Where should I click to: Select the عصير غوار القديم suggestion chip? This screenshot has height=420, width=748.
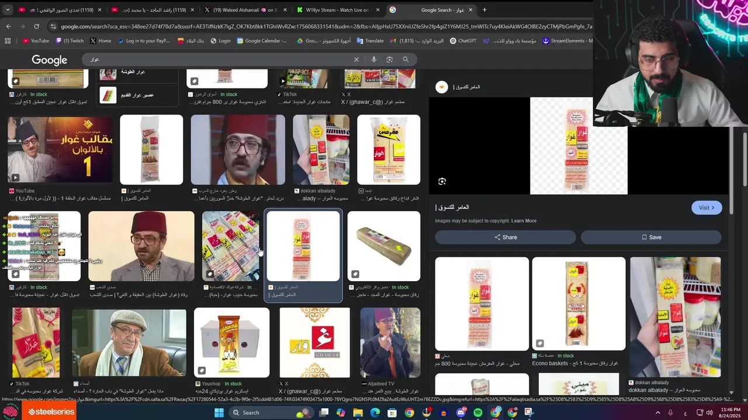(138, 95)
